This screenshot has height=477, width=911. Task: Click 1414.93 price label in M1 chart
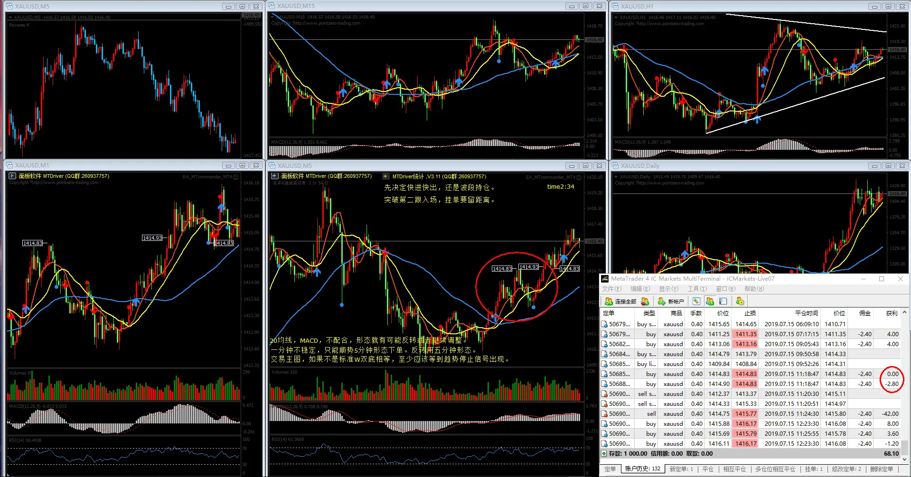click(152, 238)
